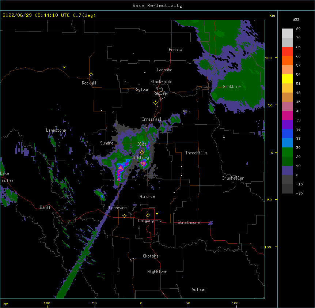Image resolution: width=315 pixels, height=308 pixels.
Task: Click the Limestone label
Action: click(56, 130)
